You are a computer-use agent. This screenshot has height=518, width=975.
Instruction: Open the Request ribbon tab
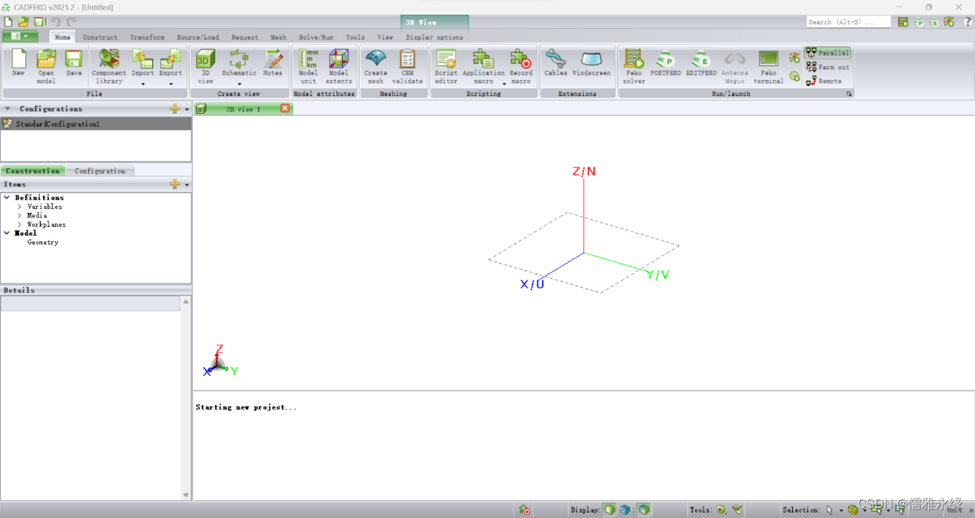pos(245,37)
